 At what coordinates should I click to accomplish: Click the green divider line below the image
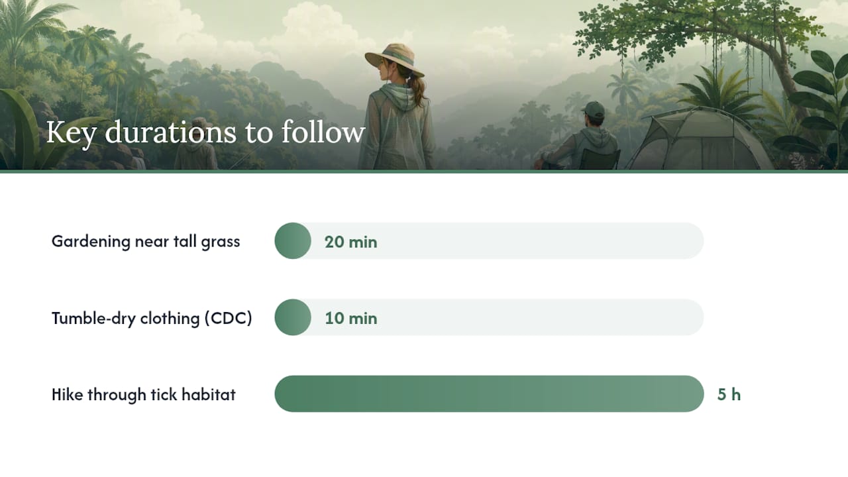[x=424, y=172]
